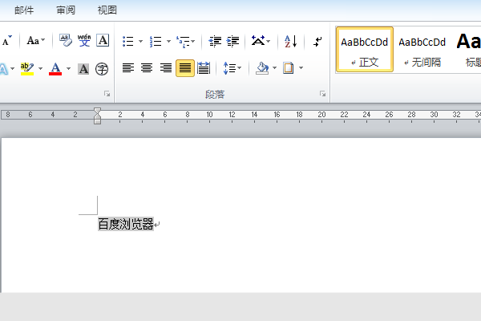Open Font dialog launcher
This screenshot has width=481, height=321.
[107, 94]
